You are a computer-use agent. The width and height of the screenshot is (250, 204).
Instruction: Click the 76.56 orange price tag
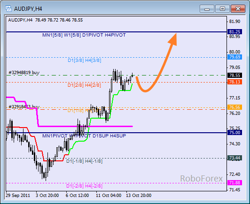point(234,107)
